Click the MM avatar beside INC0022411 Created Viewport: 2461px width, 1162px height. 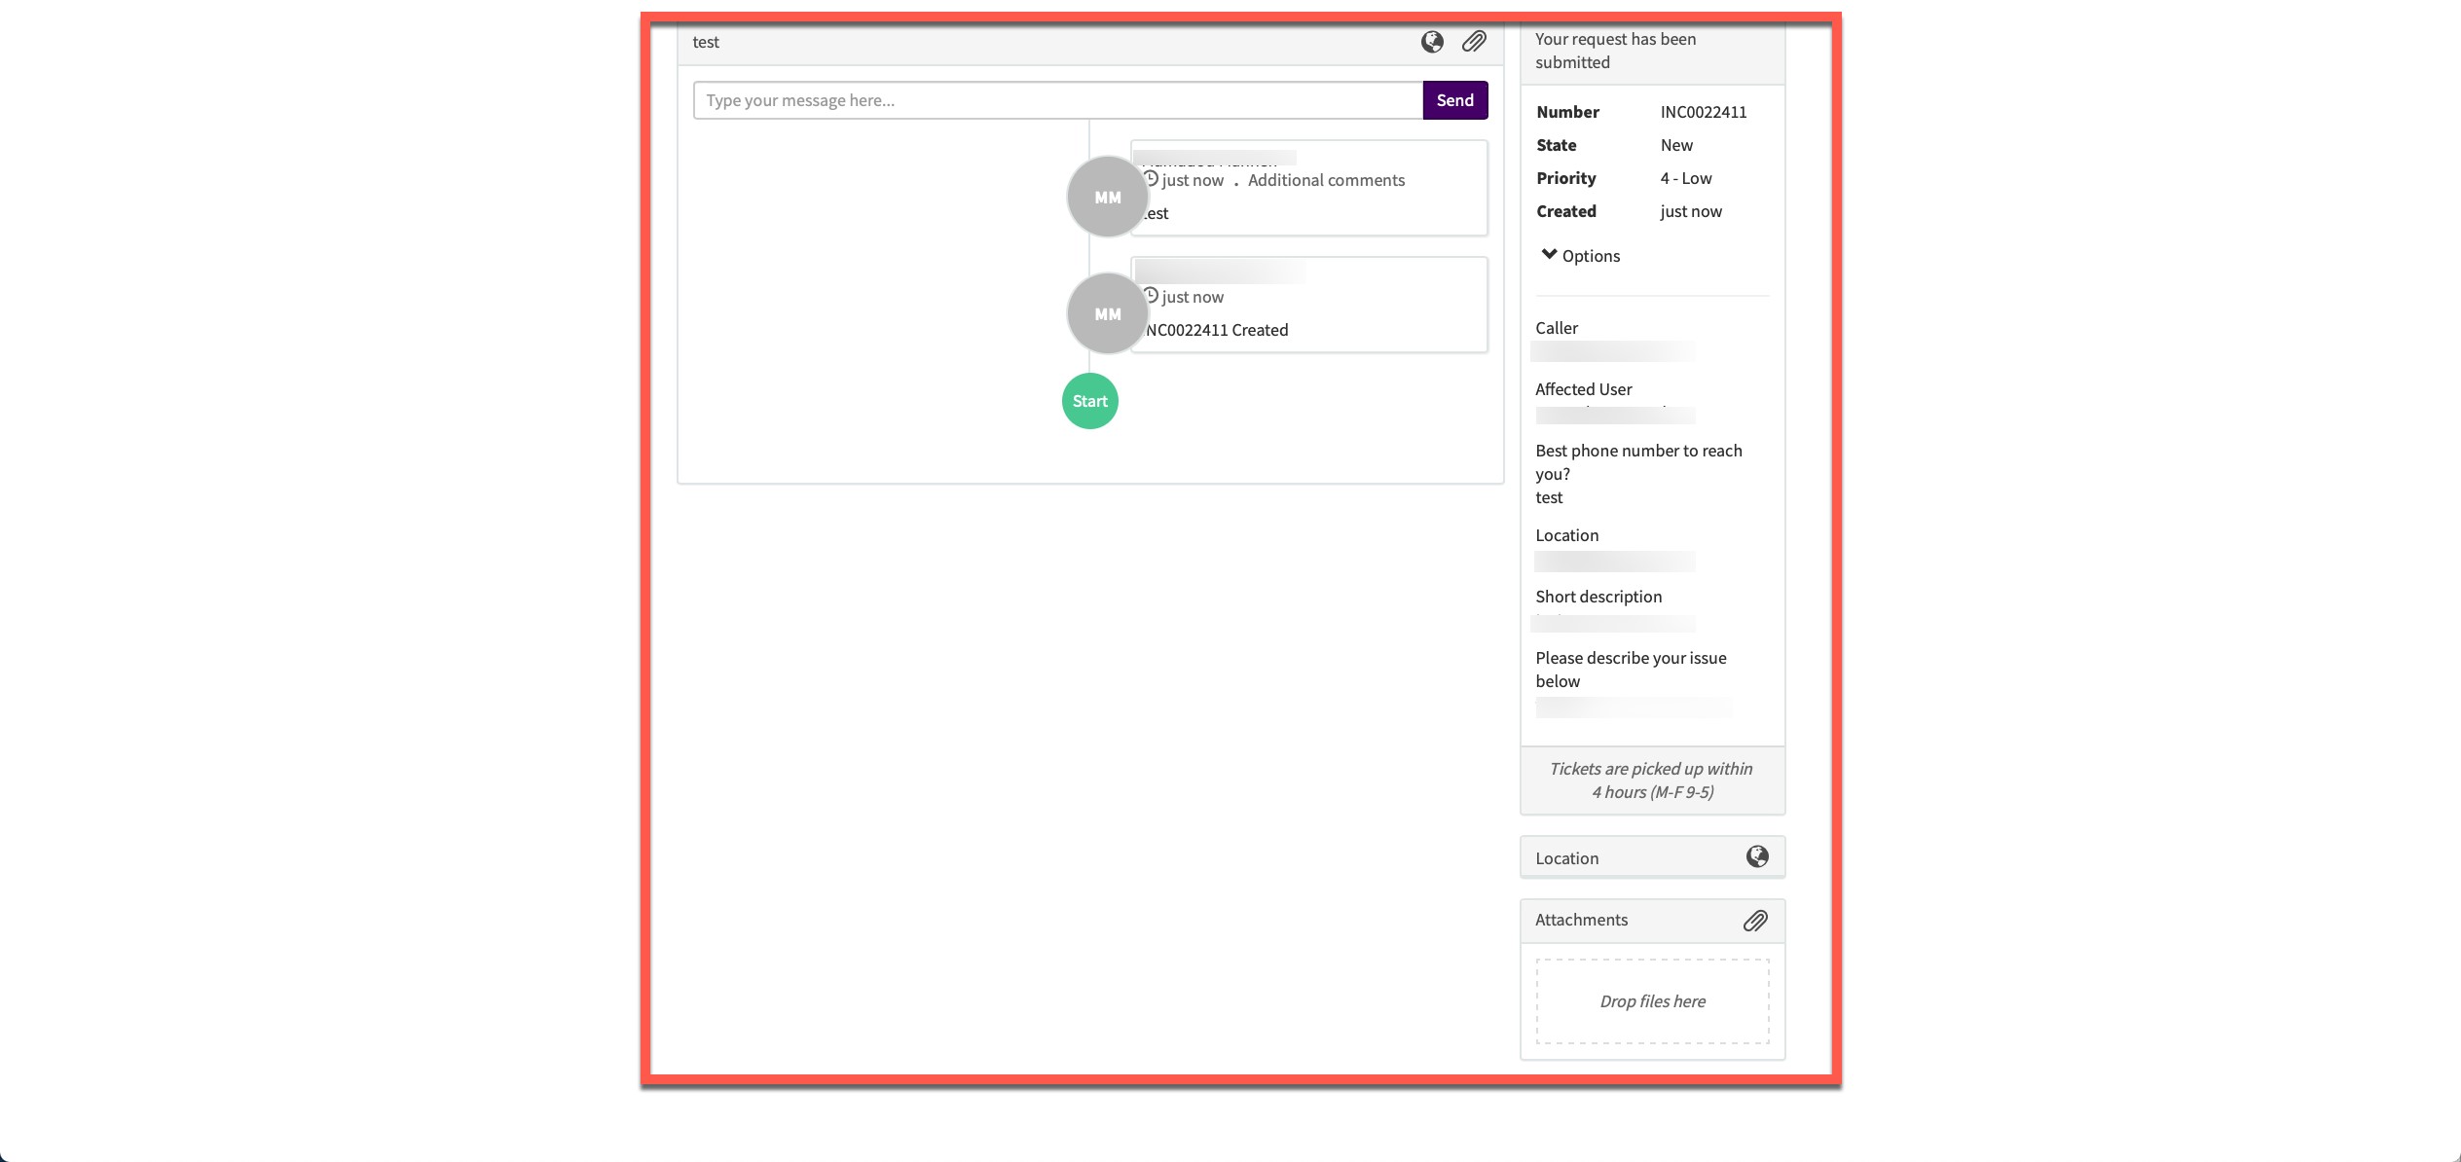1107,313
